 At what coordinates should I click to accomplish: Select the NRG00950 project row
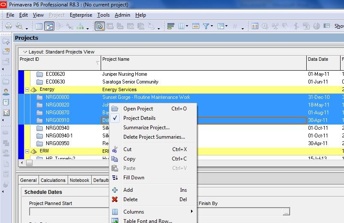(181, 143)
